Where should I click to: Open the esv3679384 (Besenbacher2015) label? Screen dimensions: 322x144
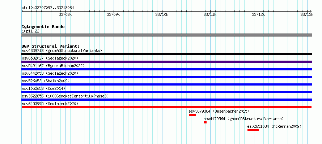(x=219, y=111)
